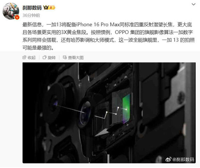The image size is (200, 168).
Task: Click the Weibo logo in image watermark
Action: tap(168, 159)
